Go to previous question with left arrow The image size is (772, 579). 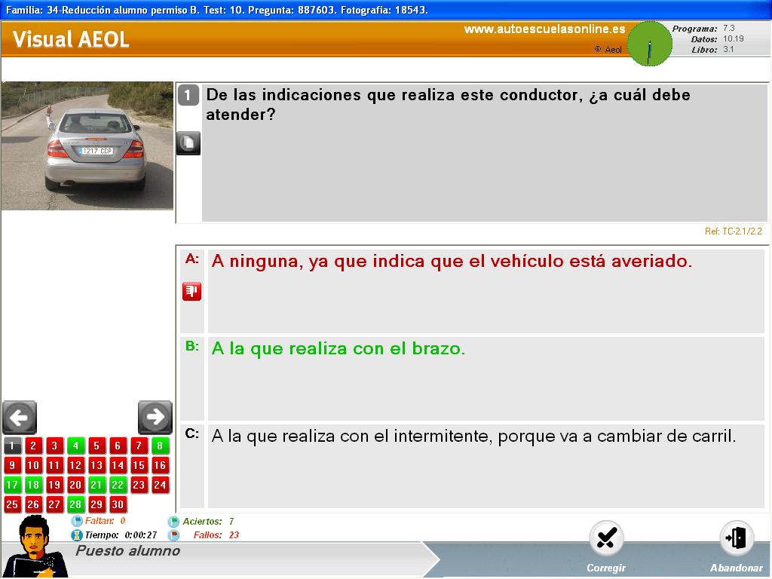click(20, 417)
